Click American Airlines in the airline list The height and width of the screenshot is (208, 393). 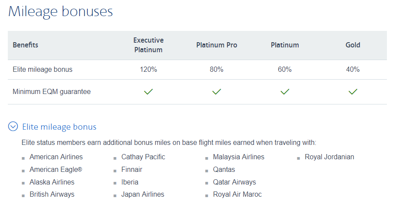[x=56, y=157]
